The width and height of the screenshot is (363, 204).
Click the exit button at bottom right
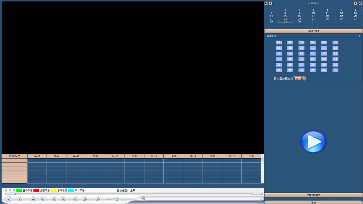pos(313,202)
